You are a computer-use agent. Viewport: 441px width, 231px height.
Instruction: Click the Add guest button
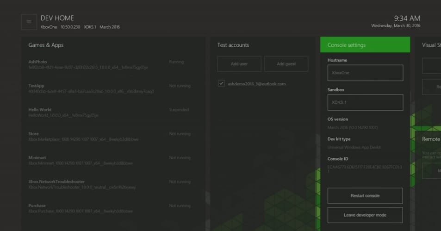click(x=286, y=64)
